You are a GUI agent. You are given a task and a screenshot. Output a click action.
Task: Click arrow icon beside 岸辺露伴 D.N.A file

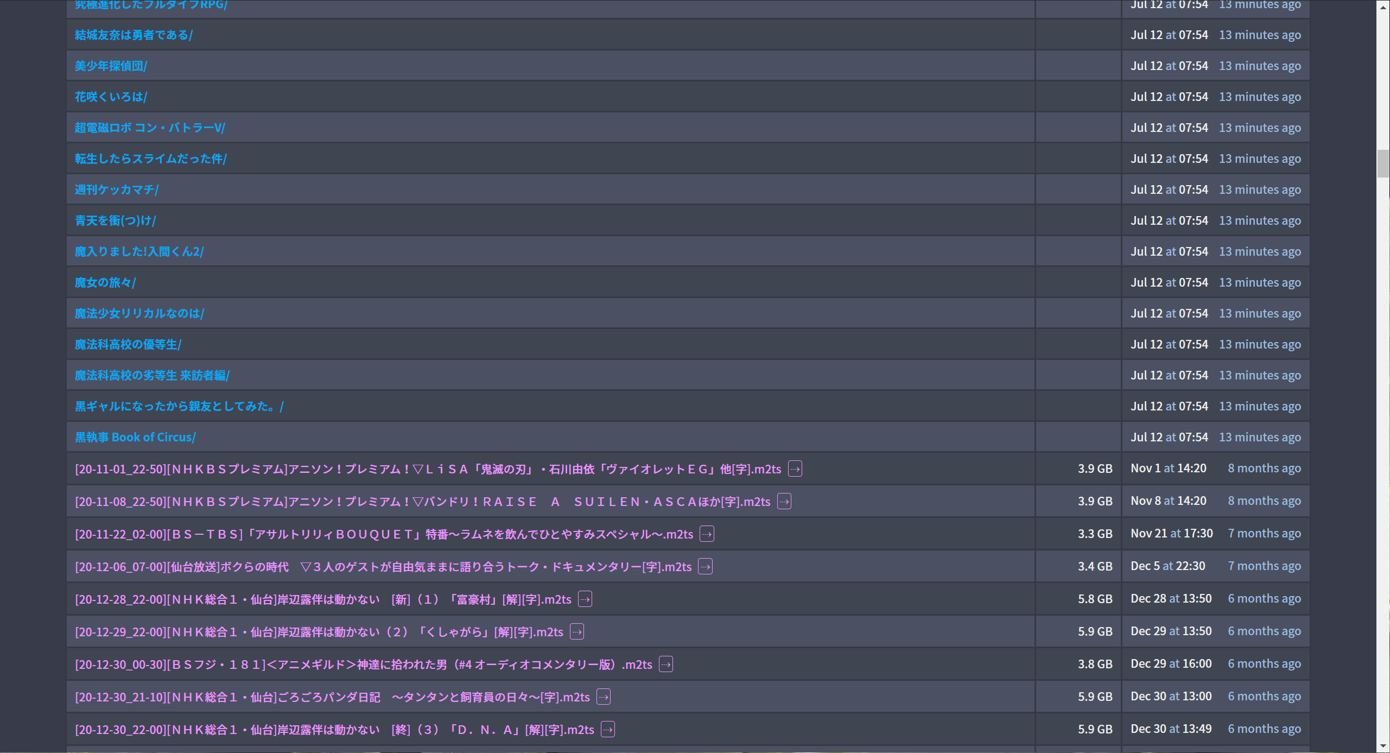(607, 729)
